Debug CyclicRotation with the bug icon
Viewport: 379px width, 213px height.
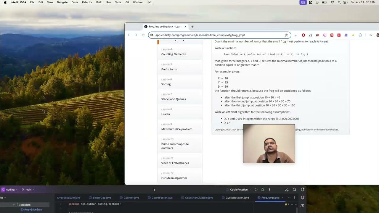263,190
